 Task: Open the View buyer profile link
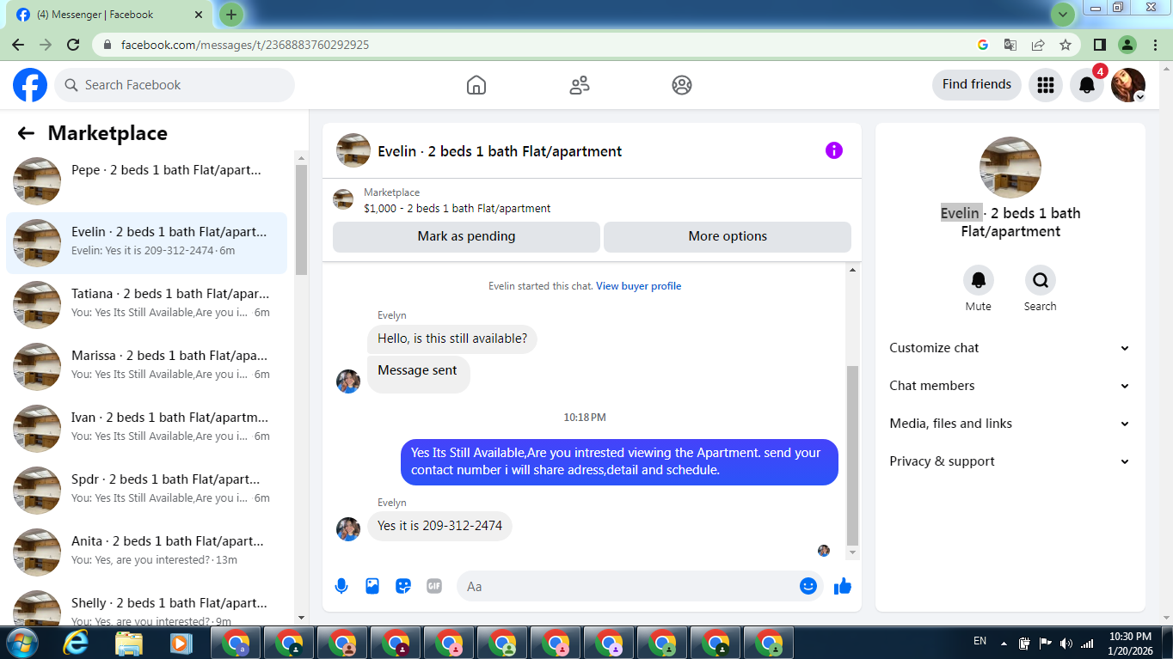coord(639,286)
